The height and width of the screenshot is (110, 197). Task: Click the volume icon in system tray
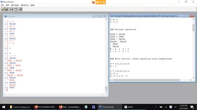tap(175, 107)
